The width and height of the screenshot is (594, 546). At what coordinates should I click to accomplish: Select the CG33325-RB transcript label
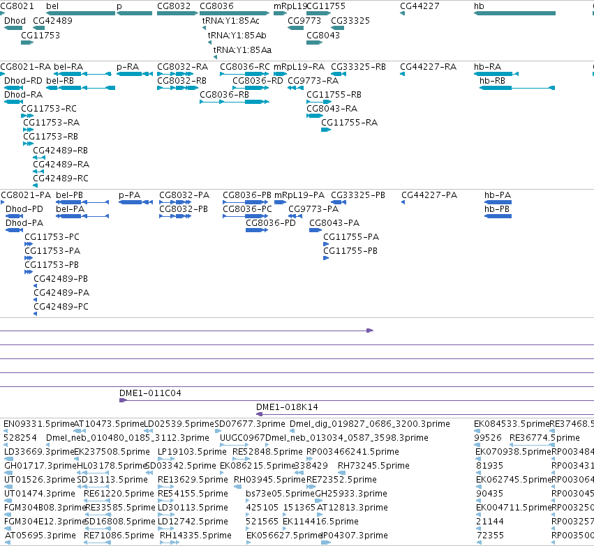(x=358, y=67)
